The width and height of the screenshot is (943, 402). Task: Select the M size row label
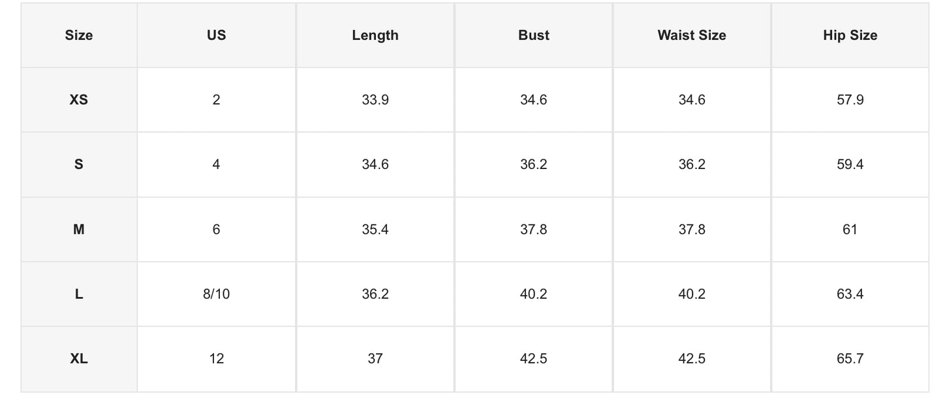[79, 229]
